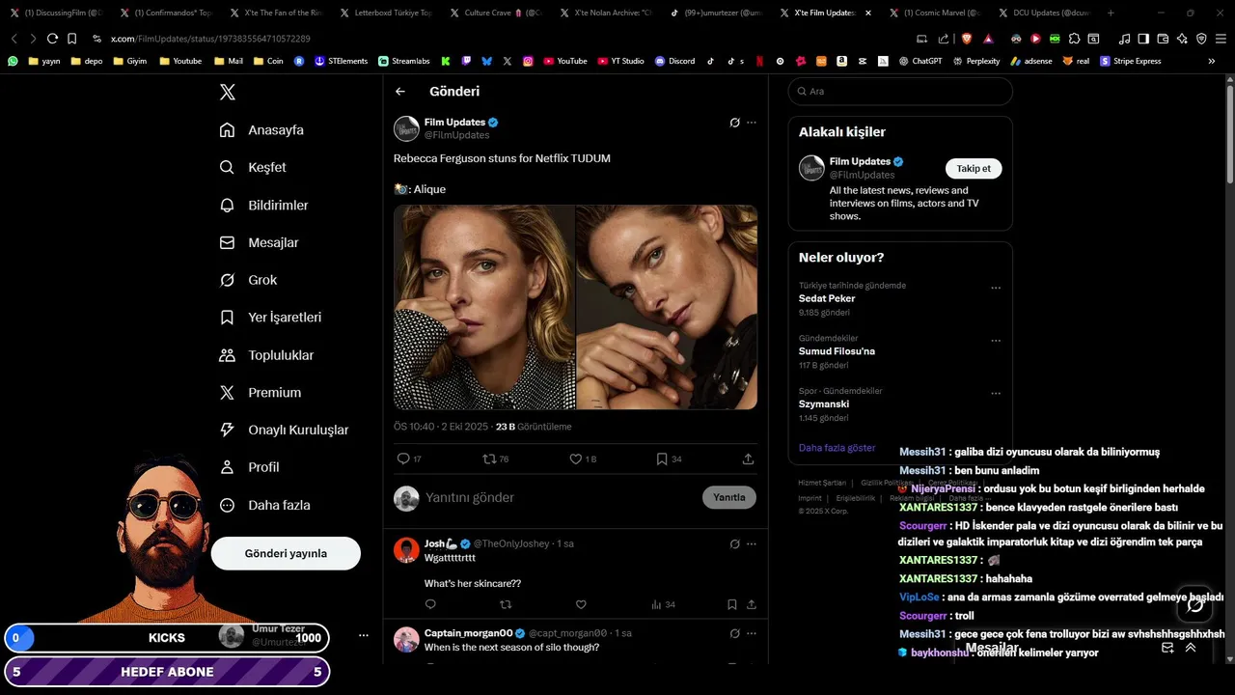Reload the page
Screen dimensions: 1235x695
[52, 39]
